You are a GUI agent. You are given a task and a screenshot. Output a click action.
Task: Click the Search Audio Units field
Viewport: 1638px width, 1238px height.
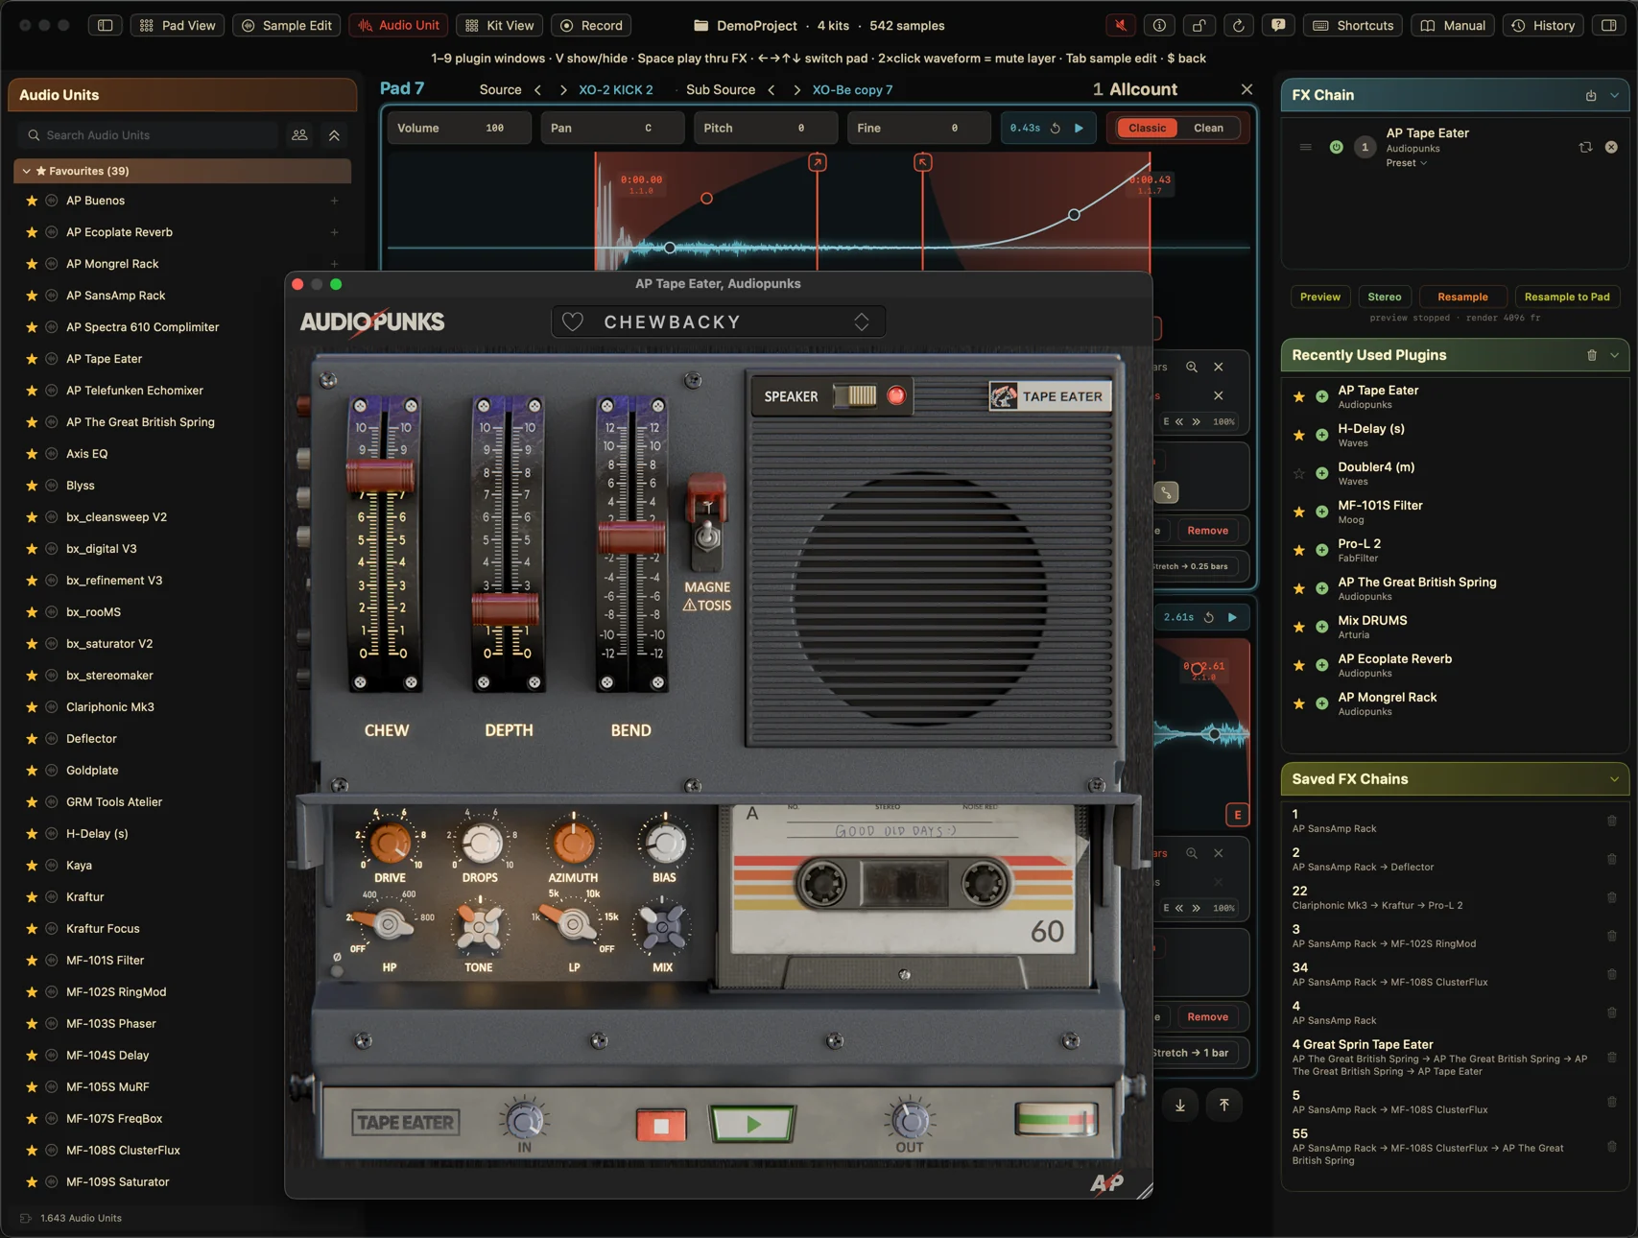click(x=148, y=135)
